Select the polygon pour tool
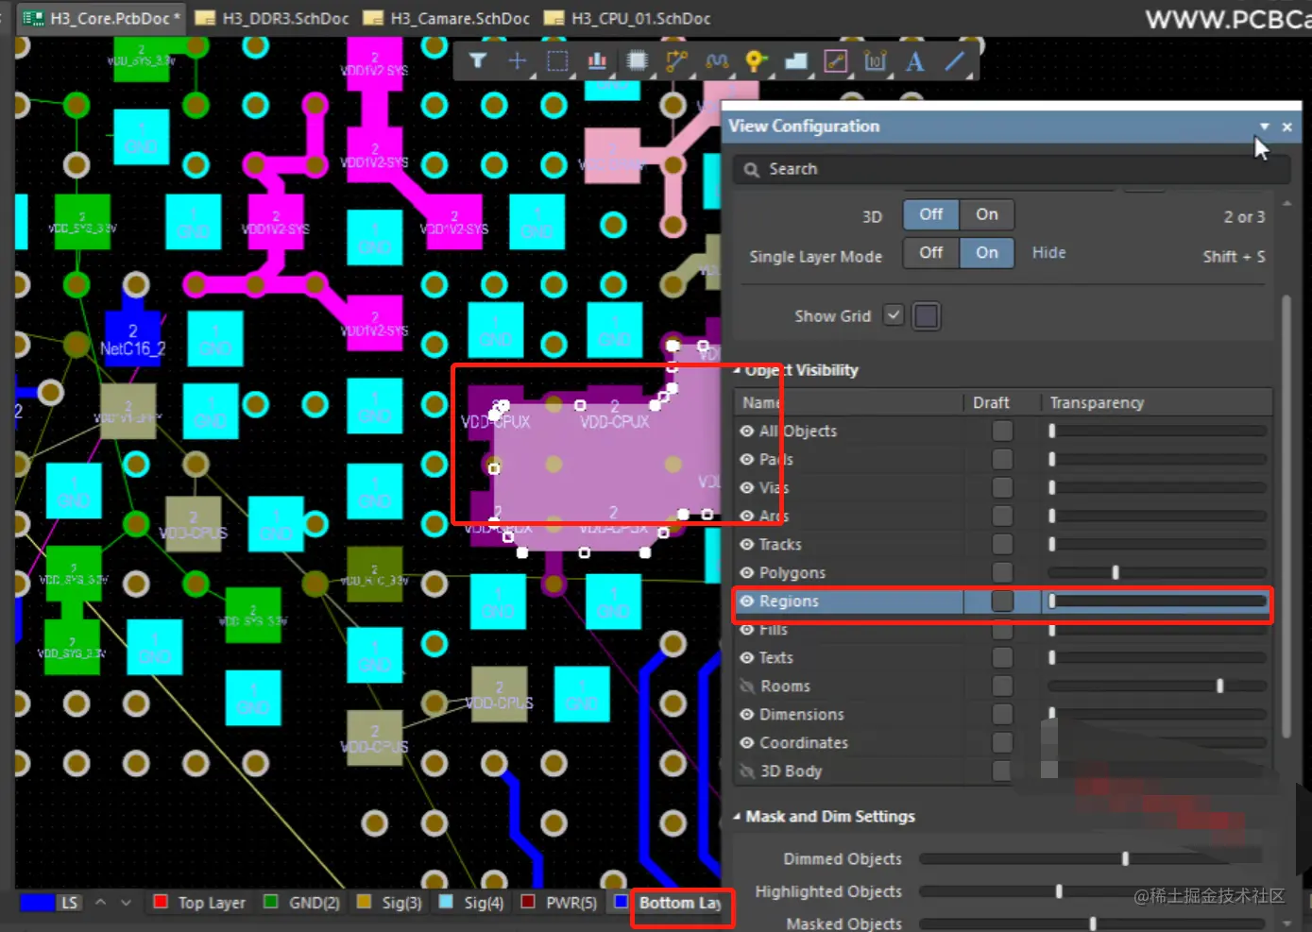This screenshot has width=1312, height=932. (x=796, y=61)
